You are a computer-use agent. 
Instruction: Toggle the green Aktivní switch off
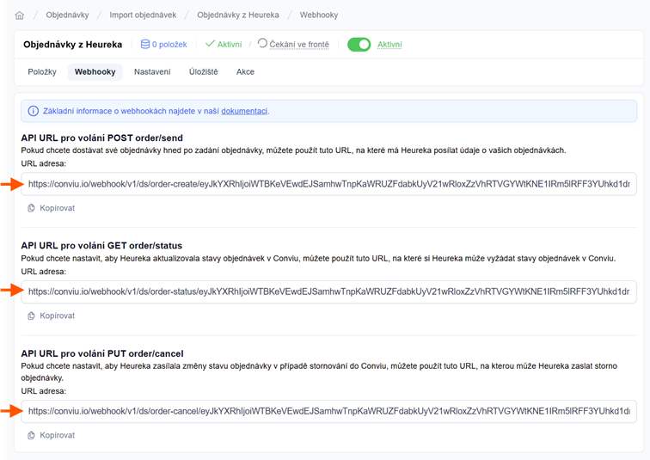pos(359,45)
